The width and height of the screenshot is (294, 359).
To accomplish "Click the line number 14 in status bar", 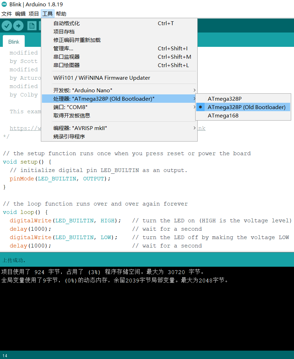I will [x=5, y=356].
